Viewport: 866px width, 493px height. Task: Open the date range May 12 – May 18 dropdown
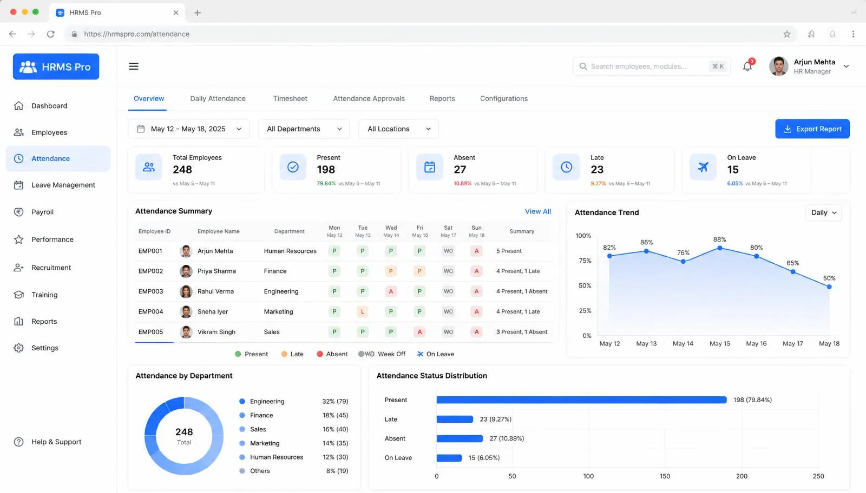(x=189, y=129)
